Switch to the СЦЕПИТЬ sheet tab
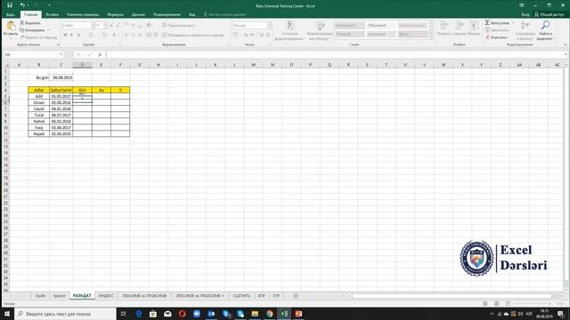This screenshot has width=570, height=320. 241,296
